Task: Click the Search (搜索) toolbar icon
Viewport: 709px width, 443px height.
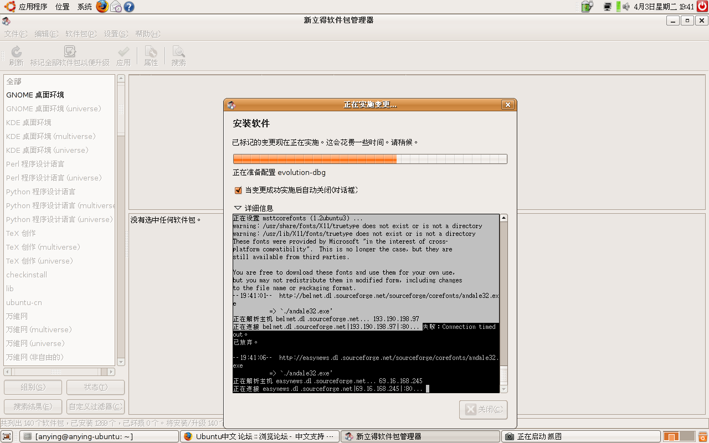Action: click(178, 51)
